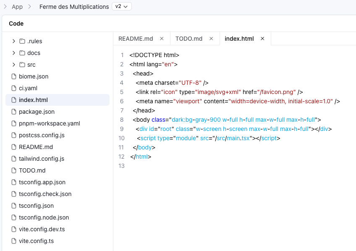The height and width of the screenshot is (251, 356).
Task: Click the ci.yaml file icon
Action: (13, 88)
